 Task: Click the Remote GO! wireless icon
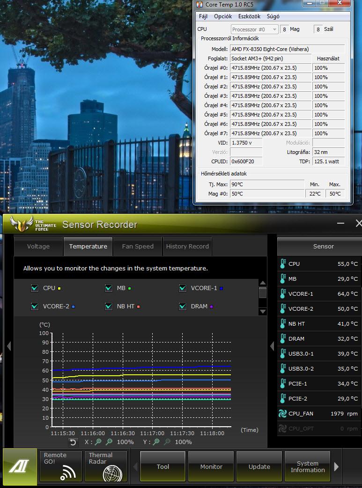[x=68, y=473]
